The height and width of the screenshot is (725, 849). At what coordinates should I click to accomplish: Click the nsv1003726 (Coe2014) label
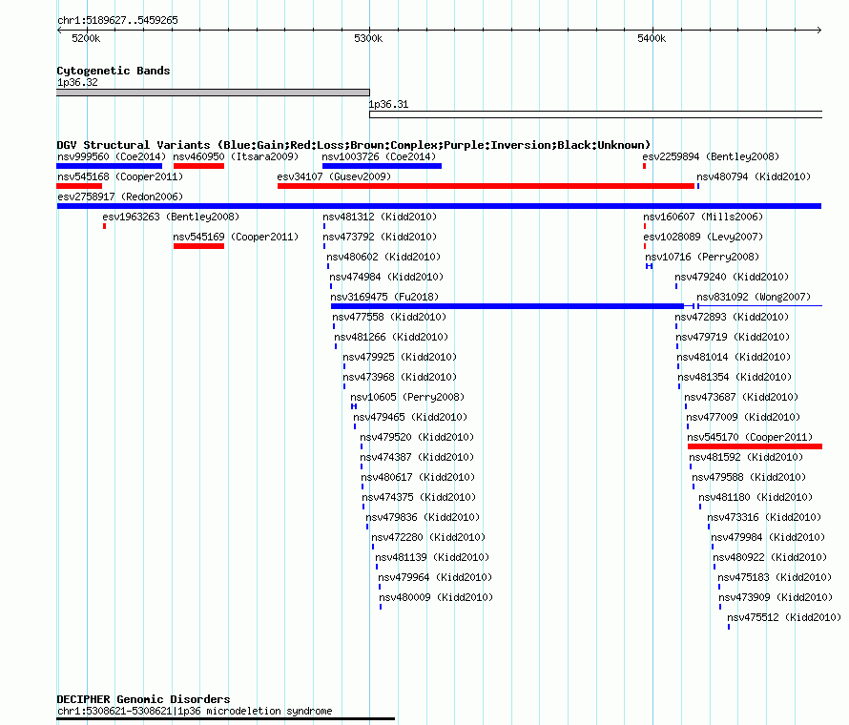point(379,156)
